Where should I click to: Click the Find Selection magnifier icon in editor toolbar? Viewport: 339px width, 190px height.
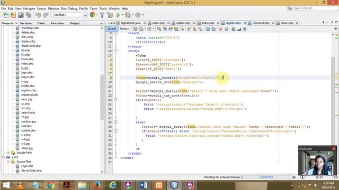pos(159,29)
